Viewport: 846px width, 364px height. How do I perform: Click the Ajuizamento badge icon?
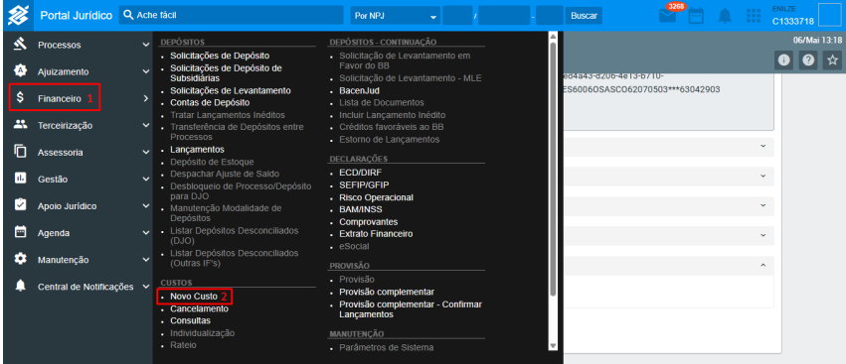pyautogui.click(x=21, y=70)
